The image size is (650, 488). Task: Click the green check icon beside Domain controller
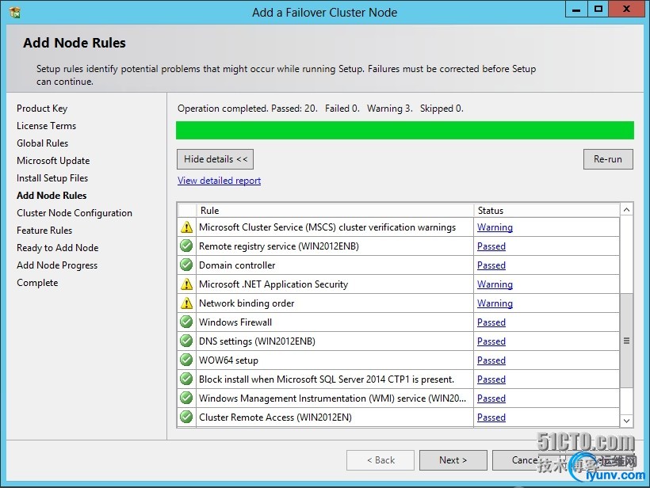[186, 265]
